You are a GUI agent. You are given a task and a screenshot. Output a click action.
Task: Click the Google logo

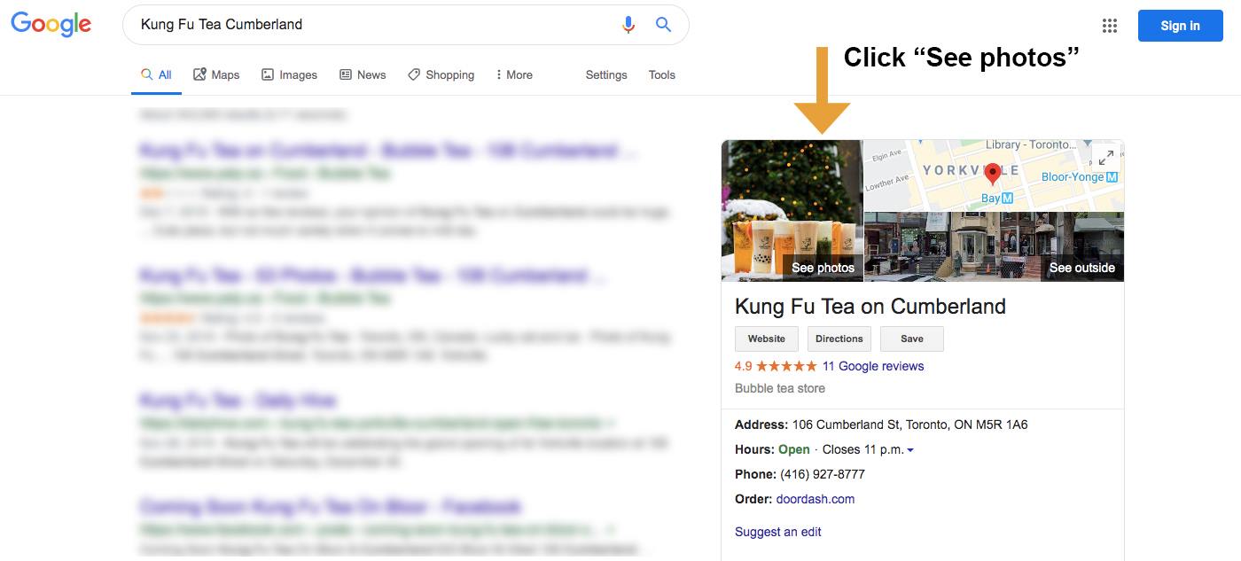[x=51, y=25]
